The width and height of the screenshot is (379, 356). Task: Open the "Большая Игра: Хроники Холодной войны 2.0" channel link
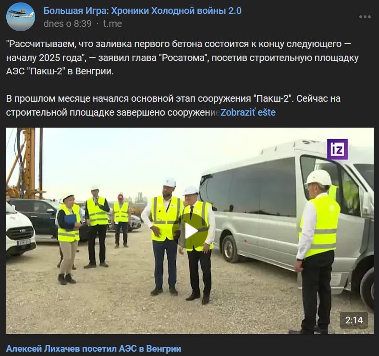tap(142, 11)
